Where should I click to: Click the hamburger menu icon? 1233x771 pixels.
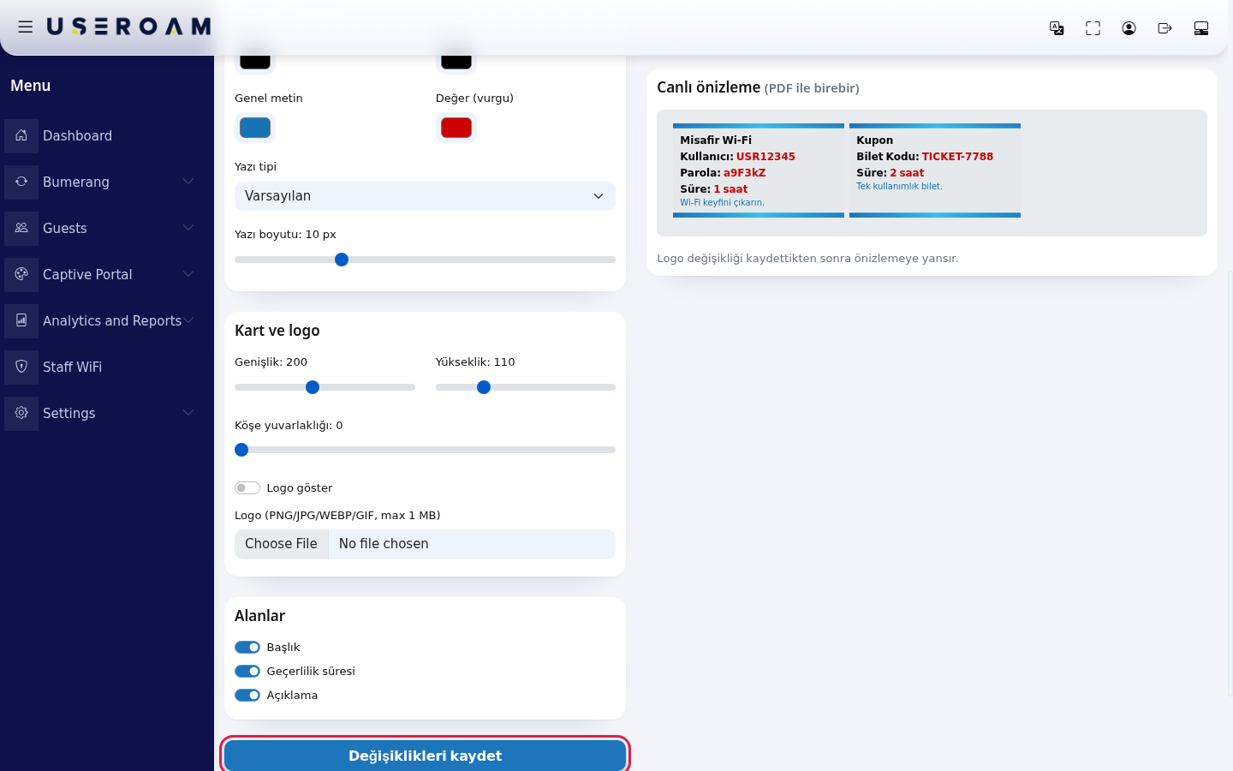26,27
